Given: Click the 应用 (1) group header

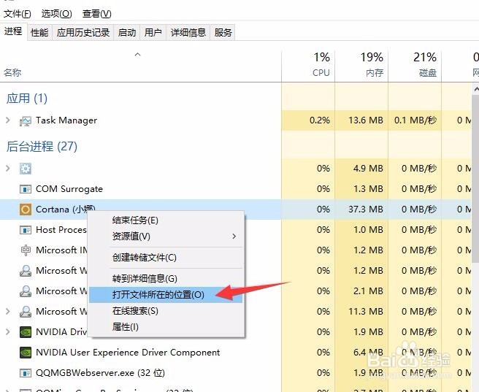Looking at the screenshot, I should click(27, 99).
